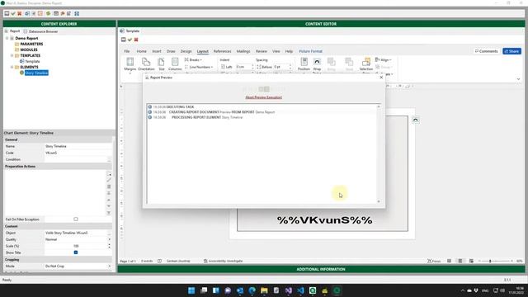This screenshot has width=528, height=297.
Task: Open Visual Studio Code from the taskbar
Action: click(300, 290)
